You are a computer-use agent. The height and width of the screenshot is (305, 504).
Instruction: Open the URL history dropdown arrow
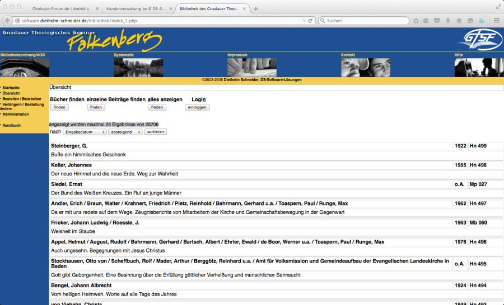[304, 21]
